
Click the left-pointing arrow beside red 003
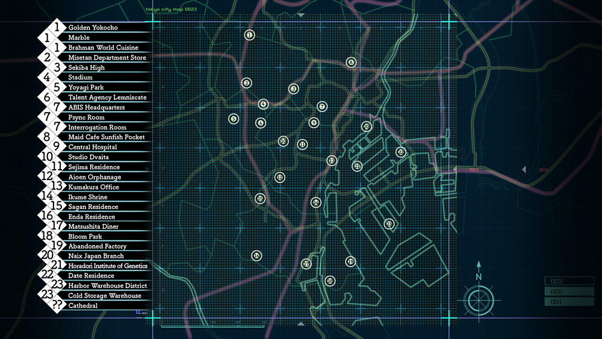(x=524, y=169)
